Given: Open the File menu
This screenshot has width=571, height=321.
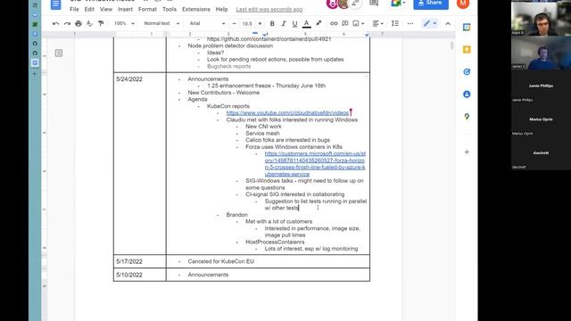Looking at the screenshot, I should (x=74, y=10).
